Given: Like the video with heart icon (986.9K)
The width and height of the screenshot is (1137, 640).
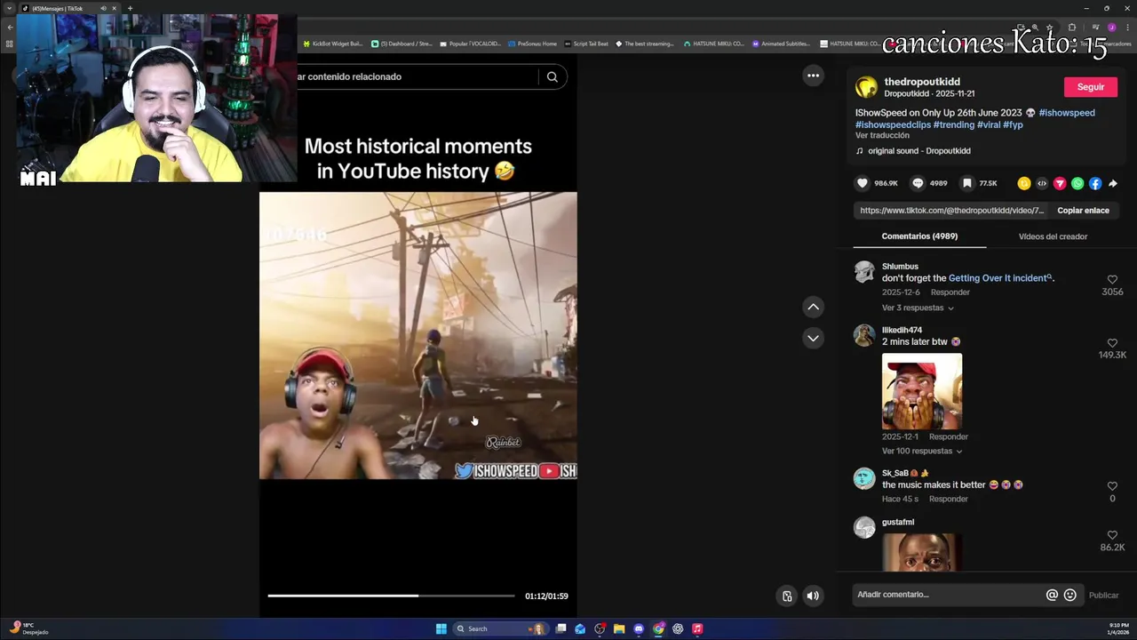Looking at the screenshot, I should click(862, 183).
